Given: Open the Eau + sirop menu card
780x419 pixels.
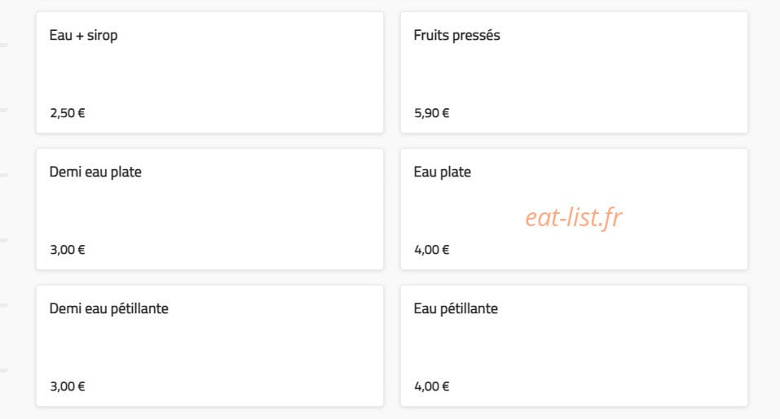Looking at the screenshot, I should tap(209, 72).
